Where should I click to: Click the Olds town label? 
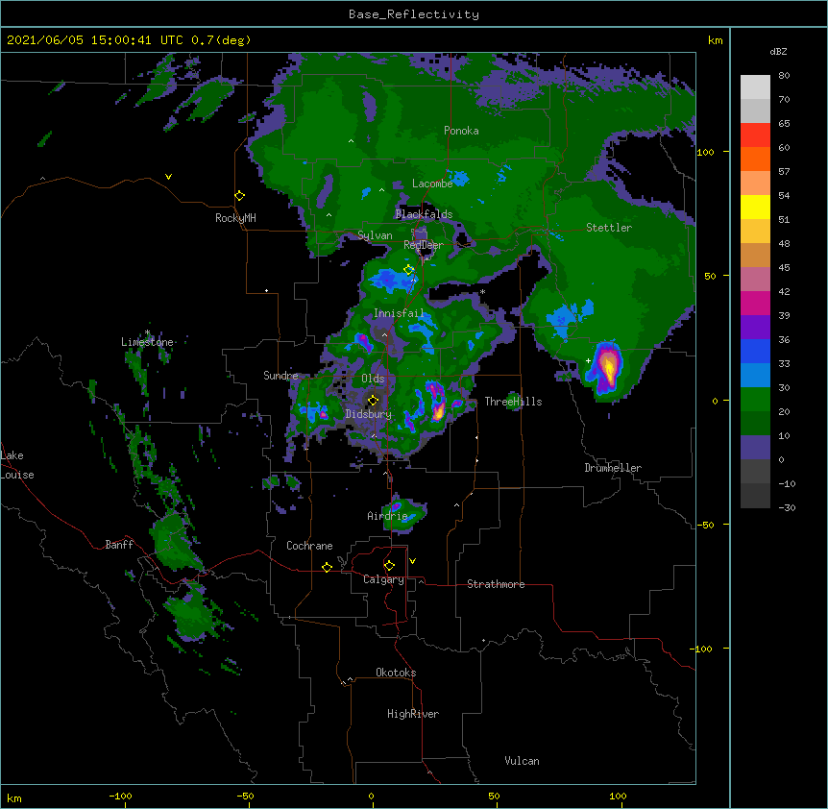[373, 379]
